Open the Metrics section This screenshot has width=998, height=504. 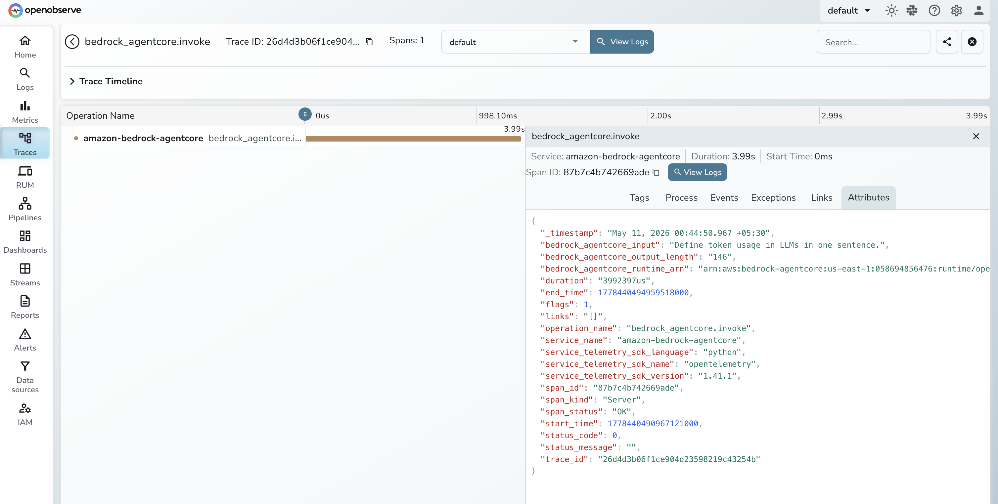click(x=25, y=112)
